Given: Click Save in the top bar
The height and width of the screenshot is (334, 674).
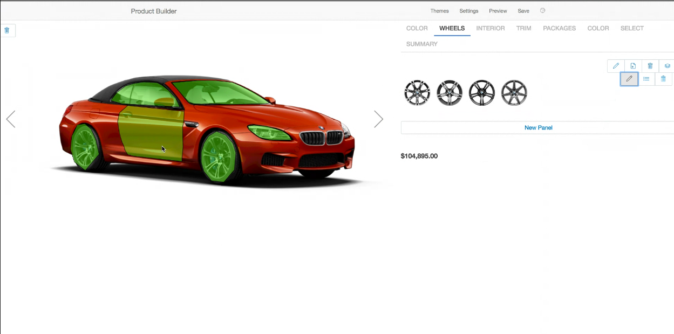Looking at the screenshot, I should click(x=523, y=11).
